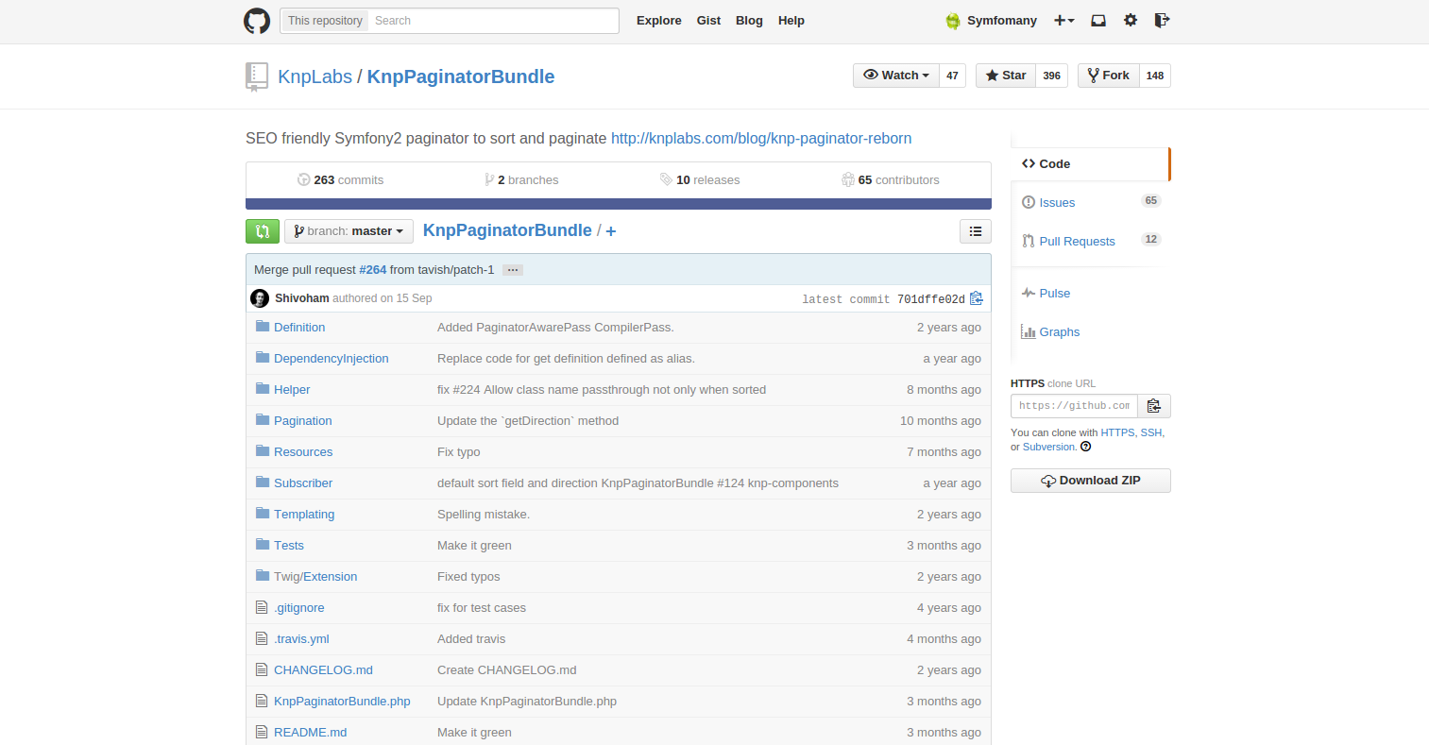Open the create new plus menu
The width and height of the screenshot is (1429, 745).
(1064, 21)
